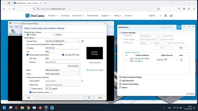Image resolution: width=198 pixels, height=111 pixels.
Task: Click OK in New Camera Settings
Action: (x=89, y=97)
